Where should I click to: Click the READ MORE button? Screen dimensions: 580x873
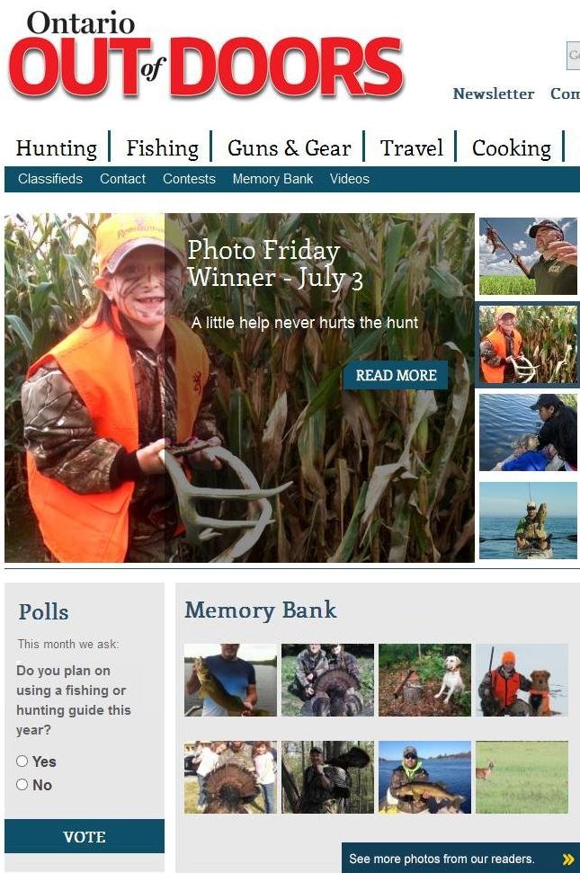(396, 375)
